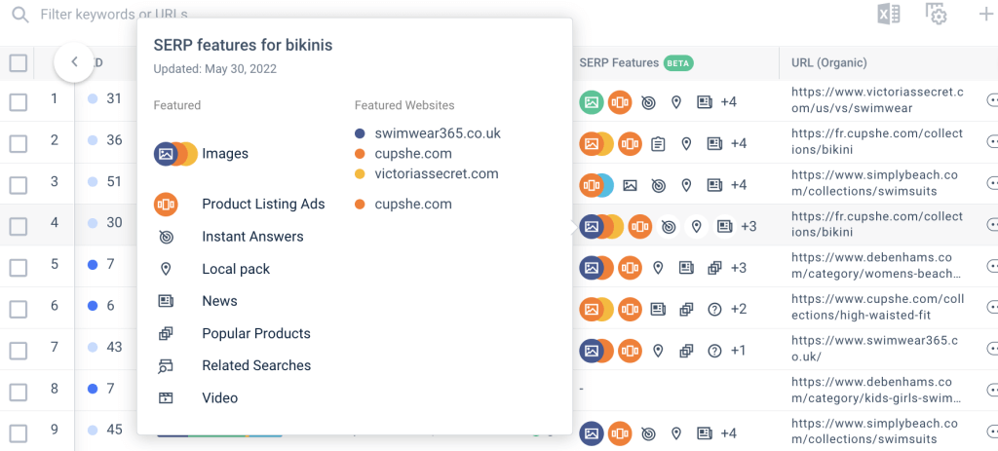Tick the checkbox for row 1
Image resolution: width=998 pixels, height=451 pixels.
[x=19, y=101]
